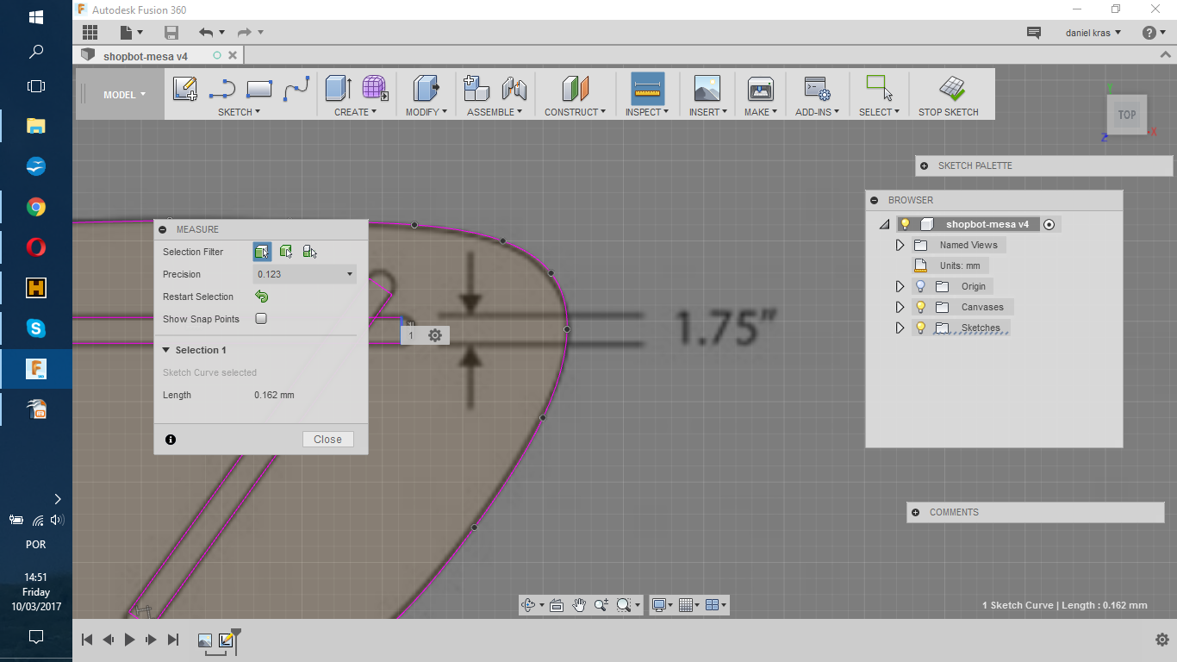Open the SKETCH menu
The height and width of the screenshot is (662, 1177).
pyautogui.click(x=239, y=112)
